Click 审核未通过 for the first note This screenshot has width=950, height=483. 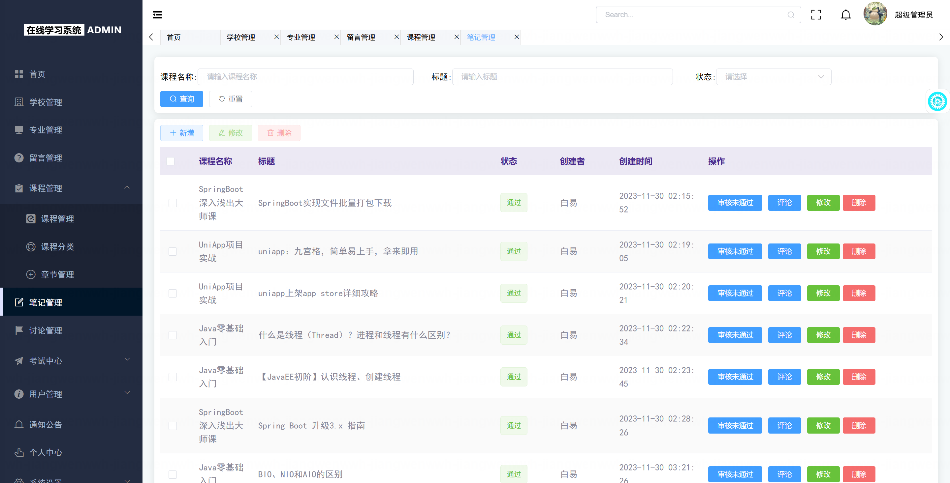pyautogui.click(x=735, y=203)
